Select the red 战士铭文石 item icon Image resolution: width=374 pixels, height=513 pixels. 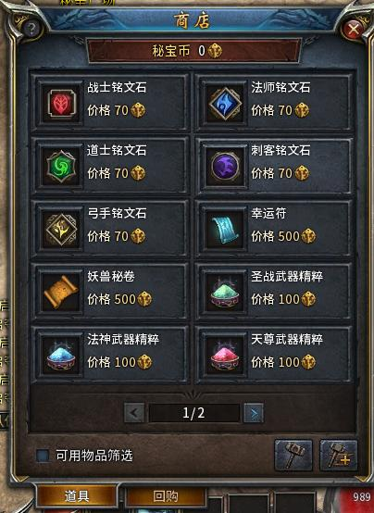pyautogui.click(x=61, y=104)
